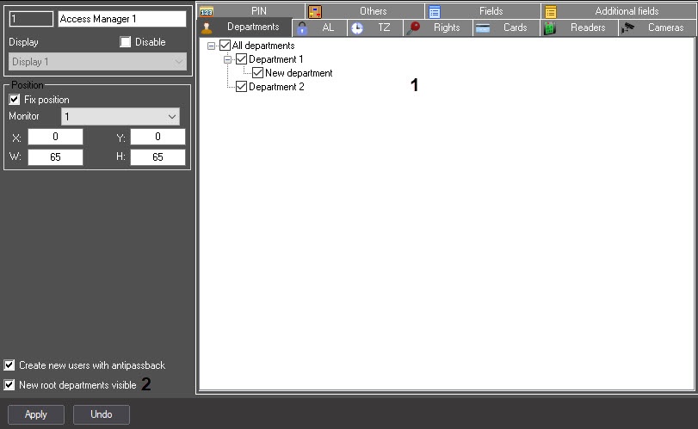Switch to the Additional fields tab
The image size is (698, 429).
point(619,11)
